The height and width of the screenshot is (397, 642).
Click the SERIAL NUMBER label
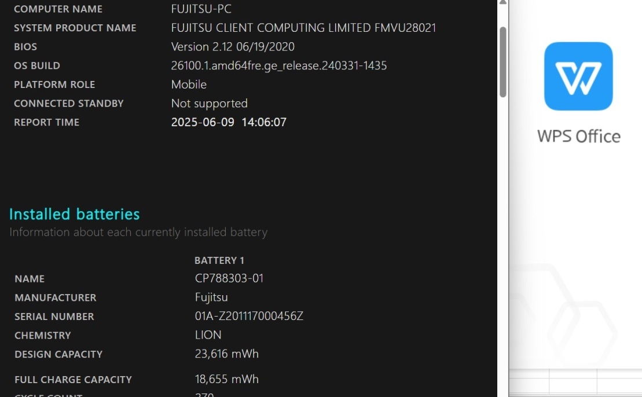click(54, 317)
